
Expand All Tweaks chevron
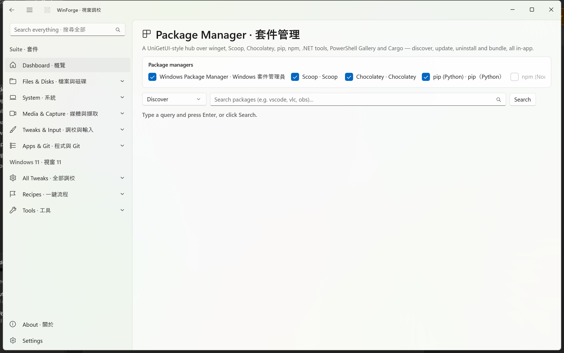click(x=122, y=178)
